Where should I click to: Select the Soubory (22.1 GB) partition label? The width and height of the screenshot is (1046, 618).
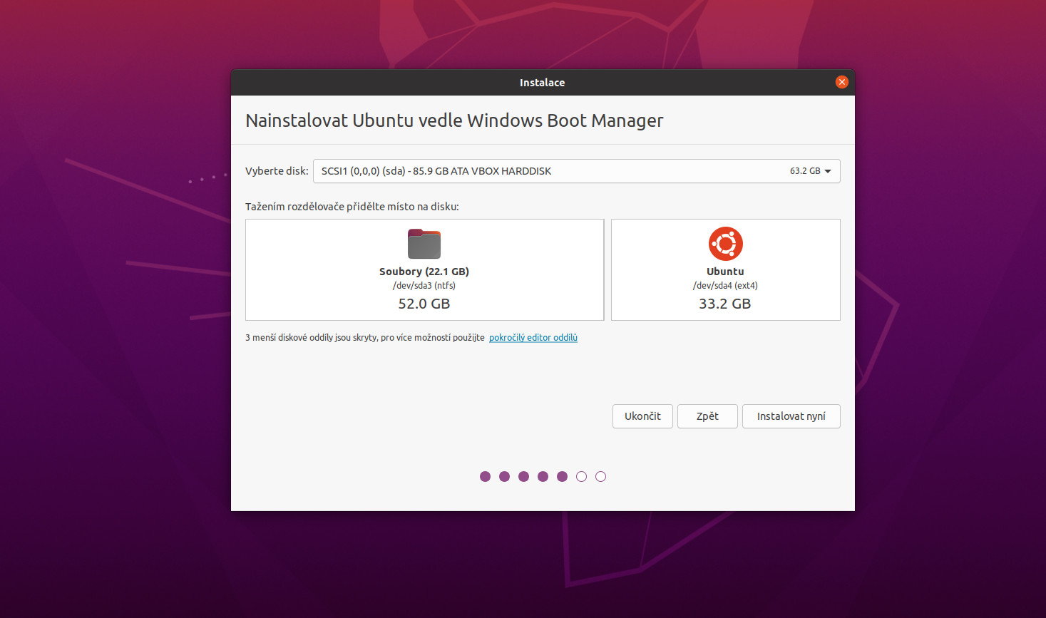click(x=424, y=272)
